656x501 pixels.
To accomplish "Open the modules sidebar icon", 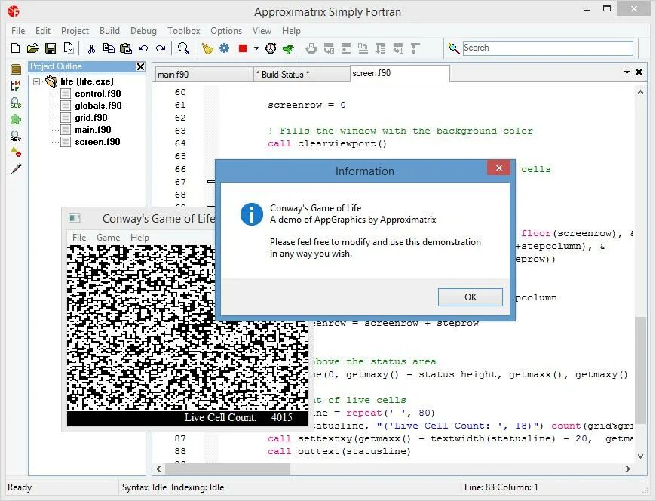I will [x=16, y=86].
